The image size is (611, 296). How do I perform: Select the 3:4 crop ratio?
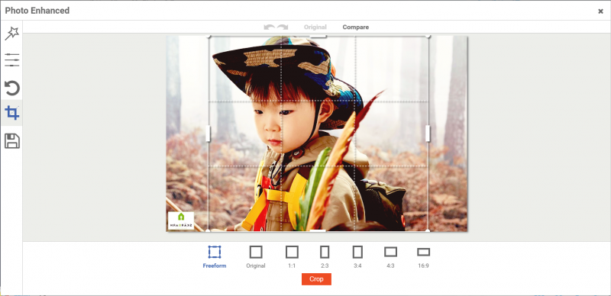[x=357, y=256]
